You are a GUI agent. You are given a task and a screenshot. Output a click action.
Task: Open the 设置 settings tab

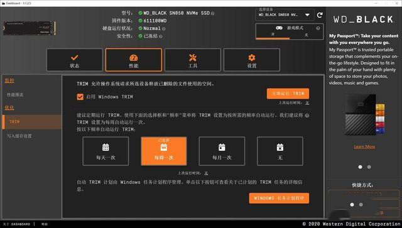pos(251,60)
